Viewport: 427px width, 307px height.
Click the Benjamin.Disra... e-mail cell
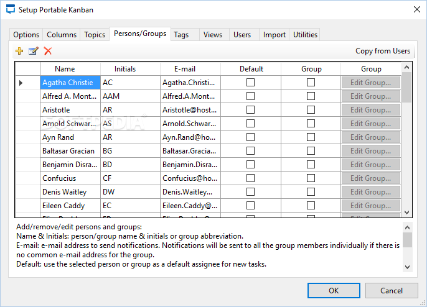pos(190,165)
